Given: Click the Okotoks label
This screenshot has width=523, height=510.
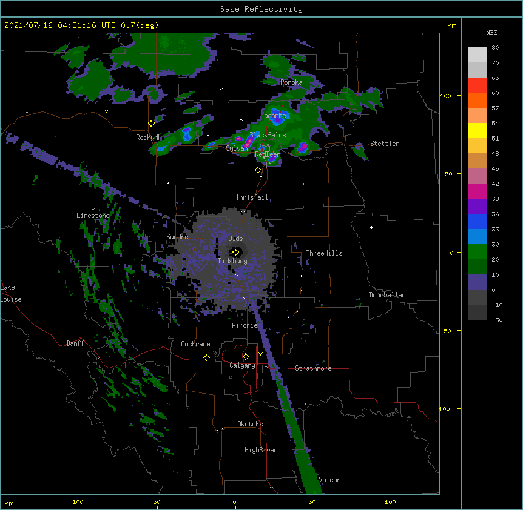Looking at the screenshot, I should tap(250, 424).
